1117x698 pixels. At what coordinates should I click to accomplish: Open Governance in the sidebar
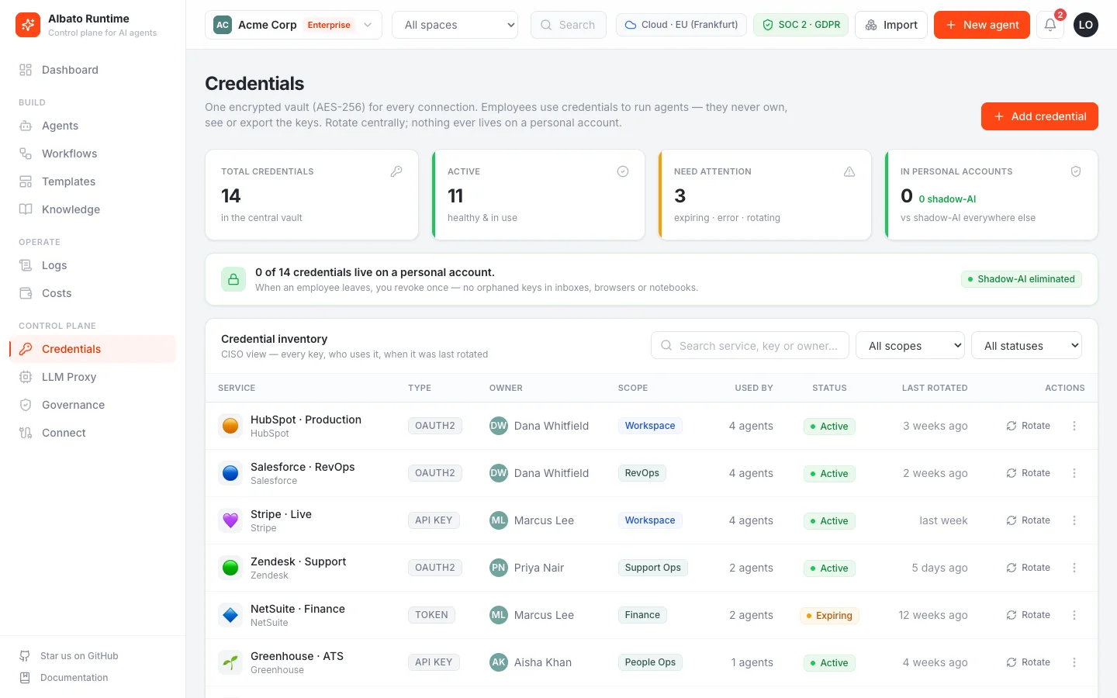coord(93,405)
